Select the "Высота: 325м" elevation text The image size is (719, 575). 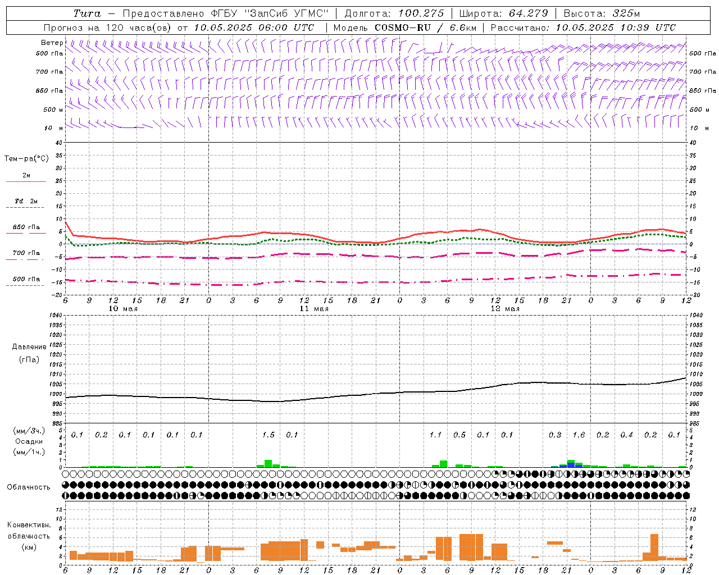click(x=602, y=13)
